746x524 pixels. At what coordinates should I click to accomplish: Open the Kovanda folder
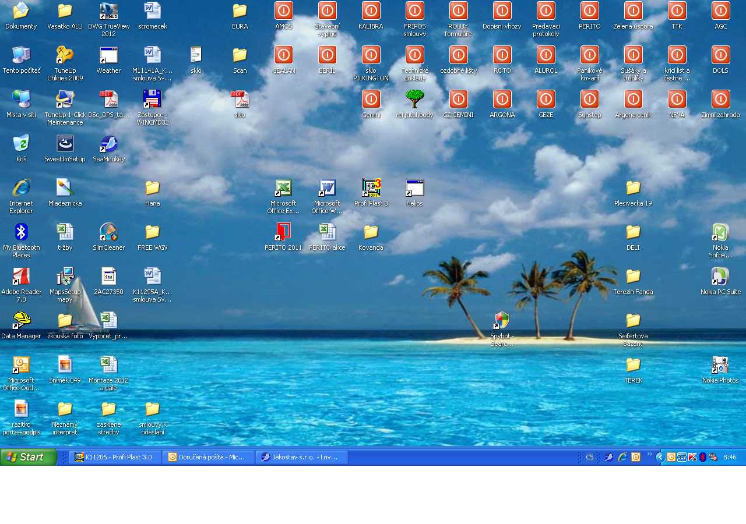click(371, 232)
